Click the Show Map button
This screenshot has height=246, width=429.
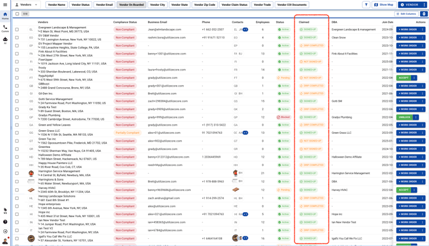(x=384, y=4)
